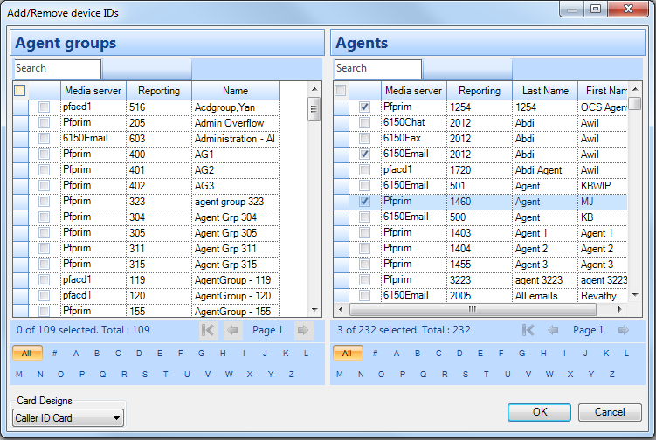Go to first page in Agents pager
Image resolution: width=656 pixels, height=440 pixels.
(x=528, y=330)
